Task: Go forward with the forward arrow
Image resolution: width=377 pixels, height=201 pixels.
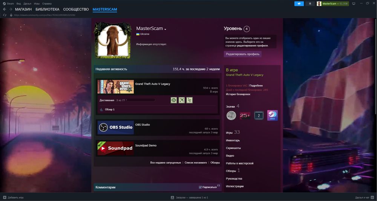Action: (11, 9)
